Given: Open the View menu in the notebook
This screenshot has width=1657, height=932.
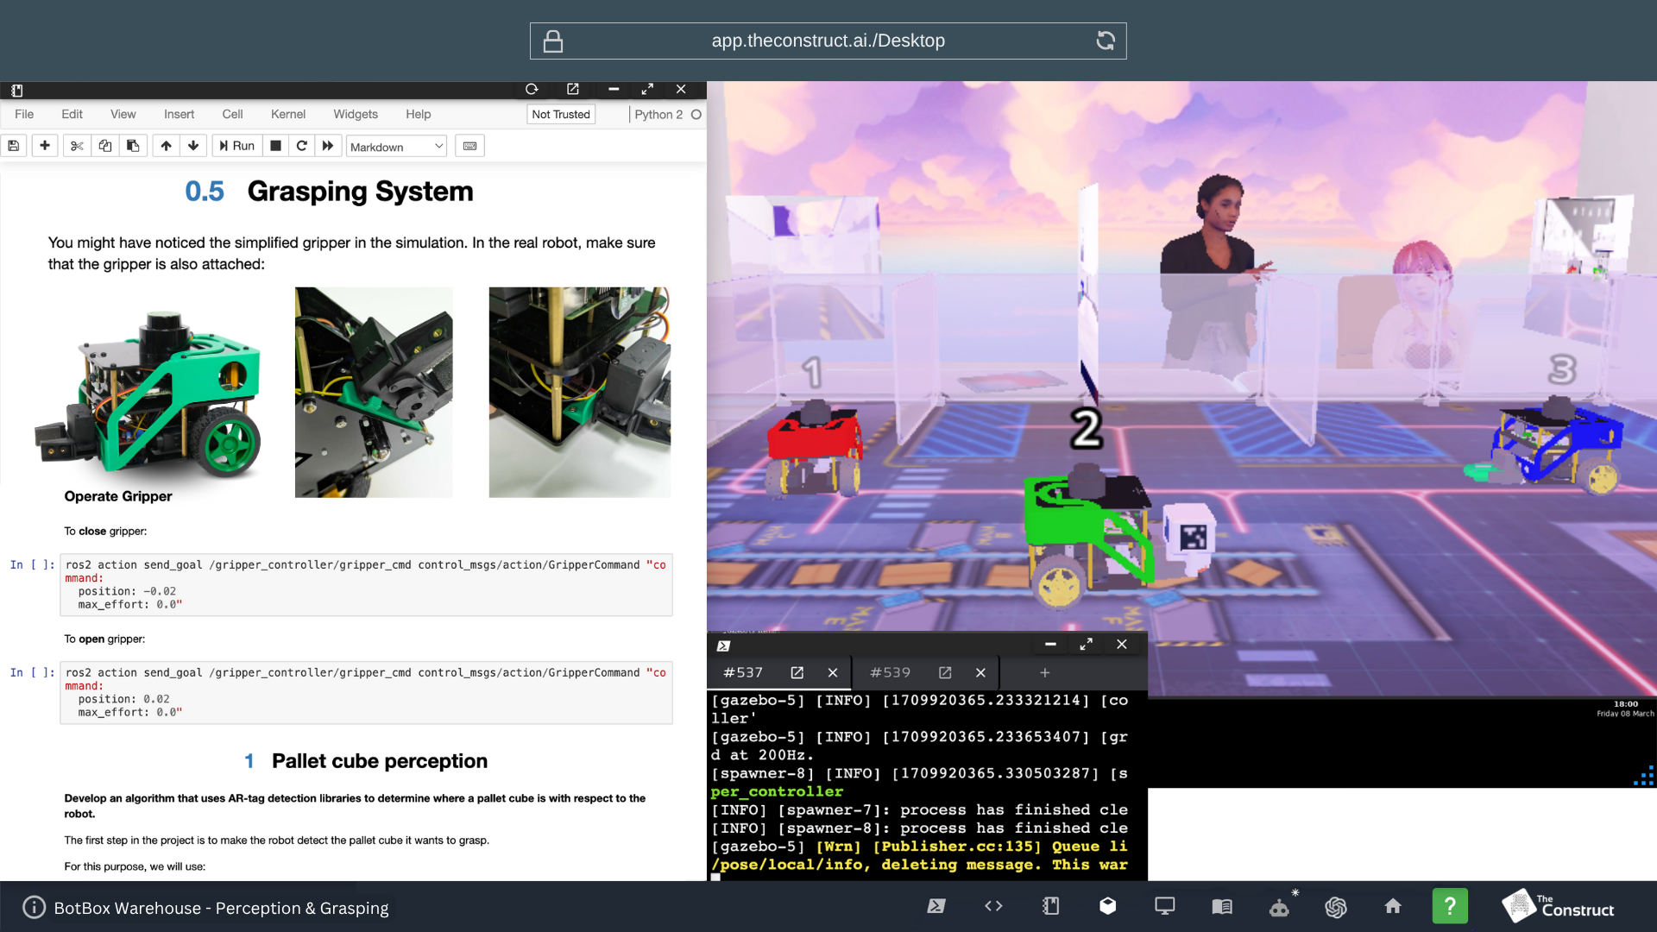Looking at the screenshot, I should [123, 114].
